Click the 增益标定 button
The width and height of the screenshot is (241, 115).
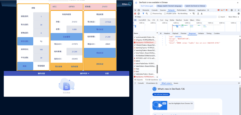click(x=100, y=53)
